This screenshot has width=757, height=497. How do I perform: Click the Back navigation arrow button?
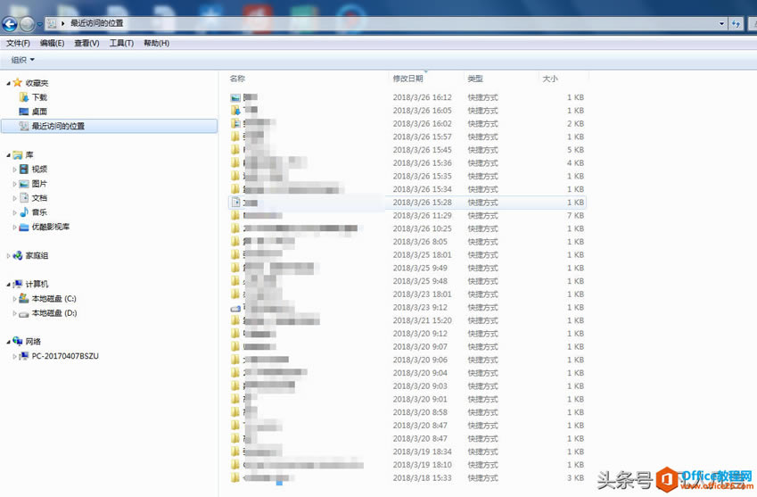[x=10, y=24]
